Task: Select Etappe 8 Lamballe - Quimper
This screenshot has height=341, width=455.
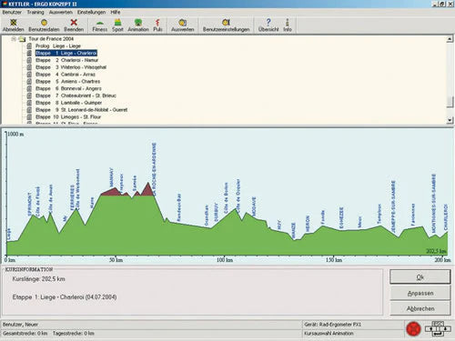Action: [x=68, y=103]
